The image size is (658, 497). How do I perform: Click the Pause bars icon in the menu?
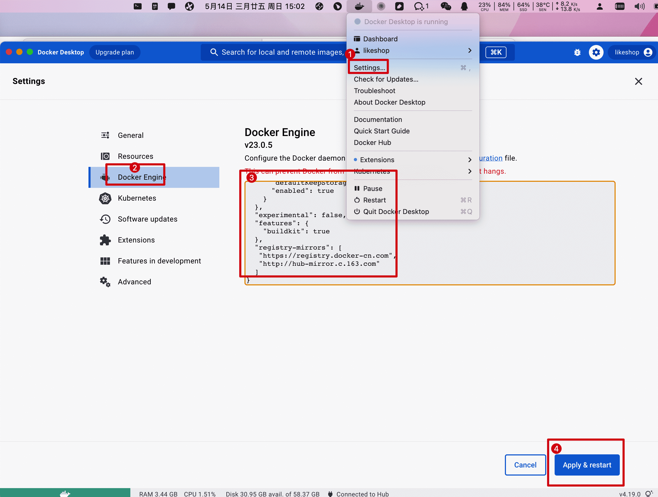click(x=357, y=188)
